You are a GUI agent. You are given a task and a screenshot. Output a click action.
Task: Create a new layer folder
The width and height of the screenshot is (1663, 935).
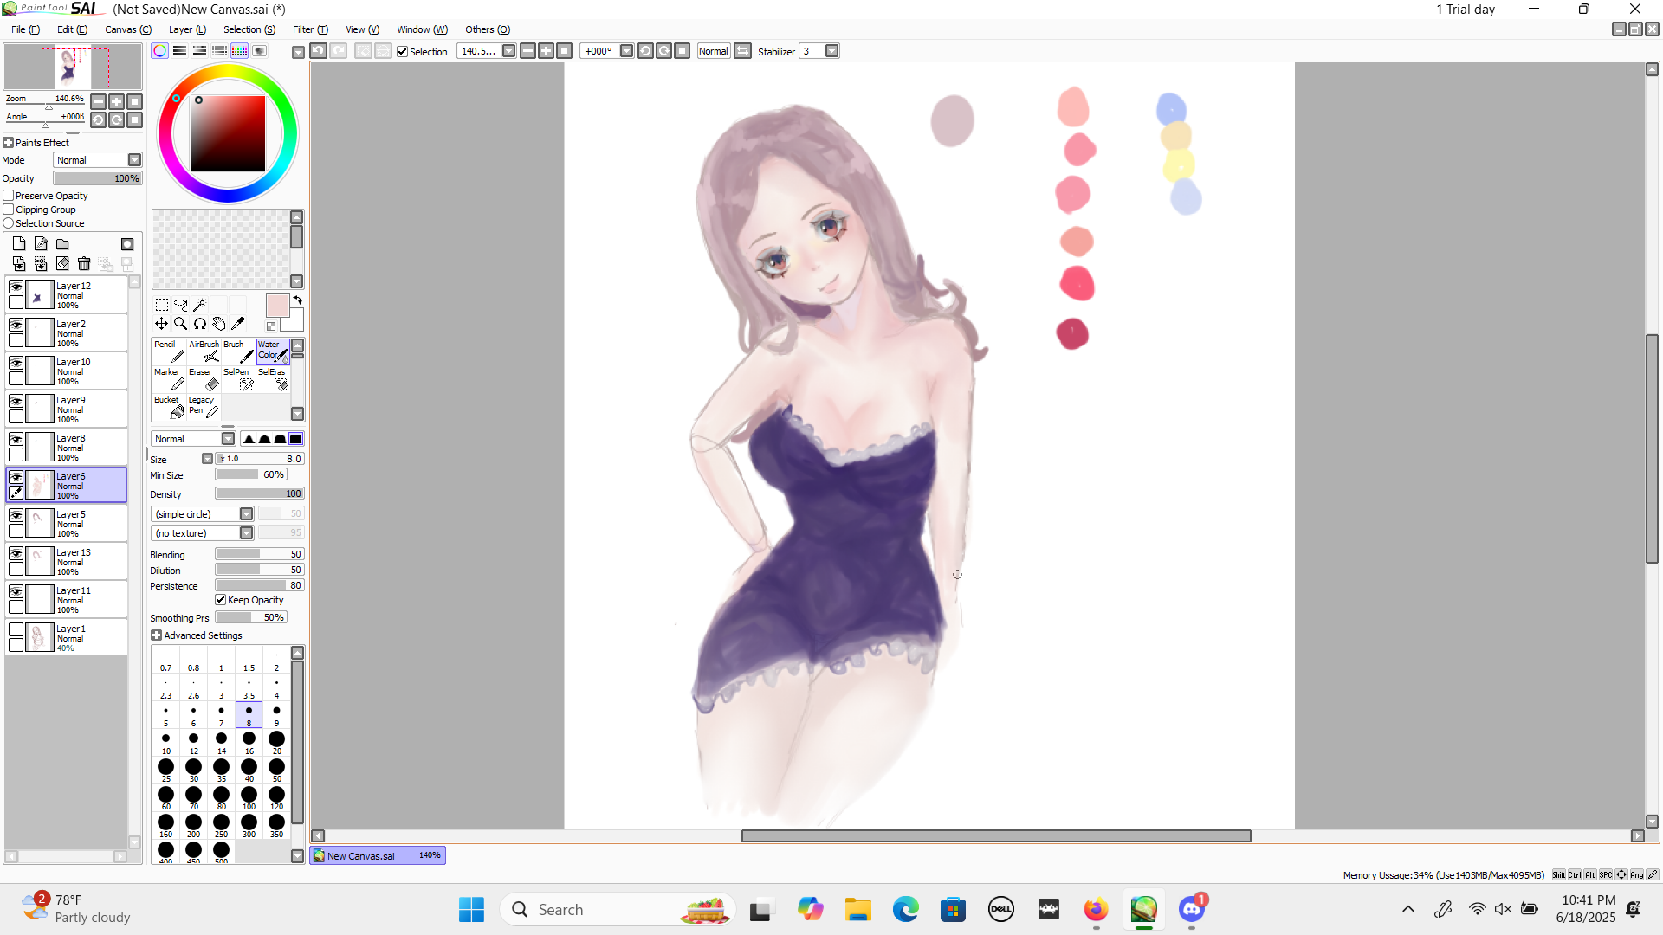(62, 244)
